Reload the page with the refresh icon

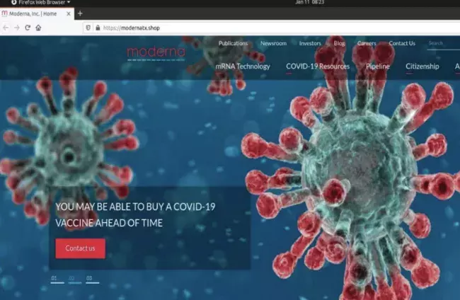pos(28,28)
